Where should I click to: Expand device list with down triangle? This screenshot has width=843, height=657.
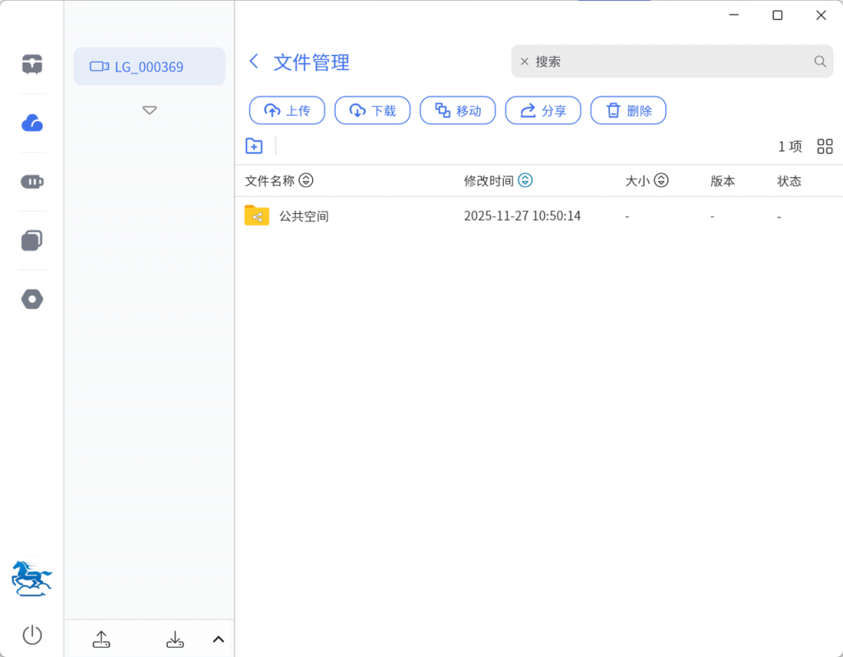149,110
